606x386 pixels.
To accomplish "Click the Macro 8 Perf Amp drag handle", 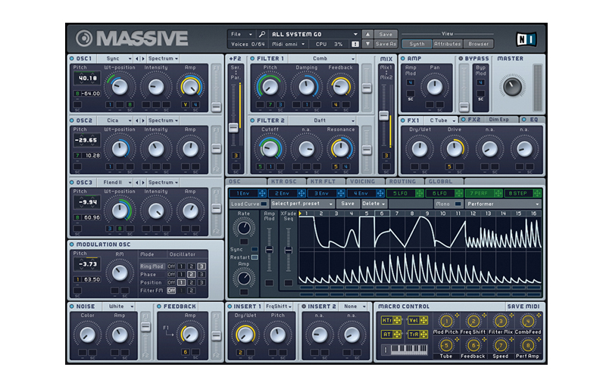I will 539,339.
